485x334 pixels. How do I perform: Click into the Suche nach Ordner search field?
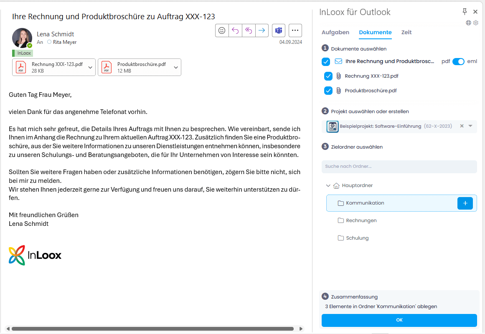(x=399, y=166)
